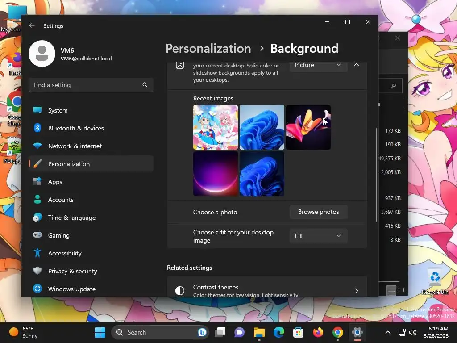Click the taskbar Search box
This screenshot has height=343, width=457.
(160, 332)
